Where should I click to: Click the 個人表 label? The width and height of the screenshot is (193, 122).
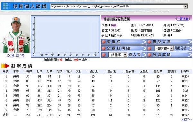[134, 55]
